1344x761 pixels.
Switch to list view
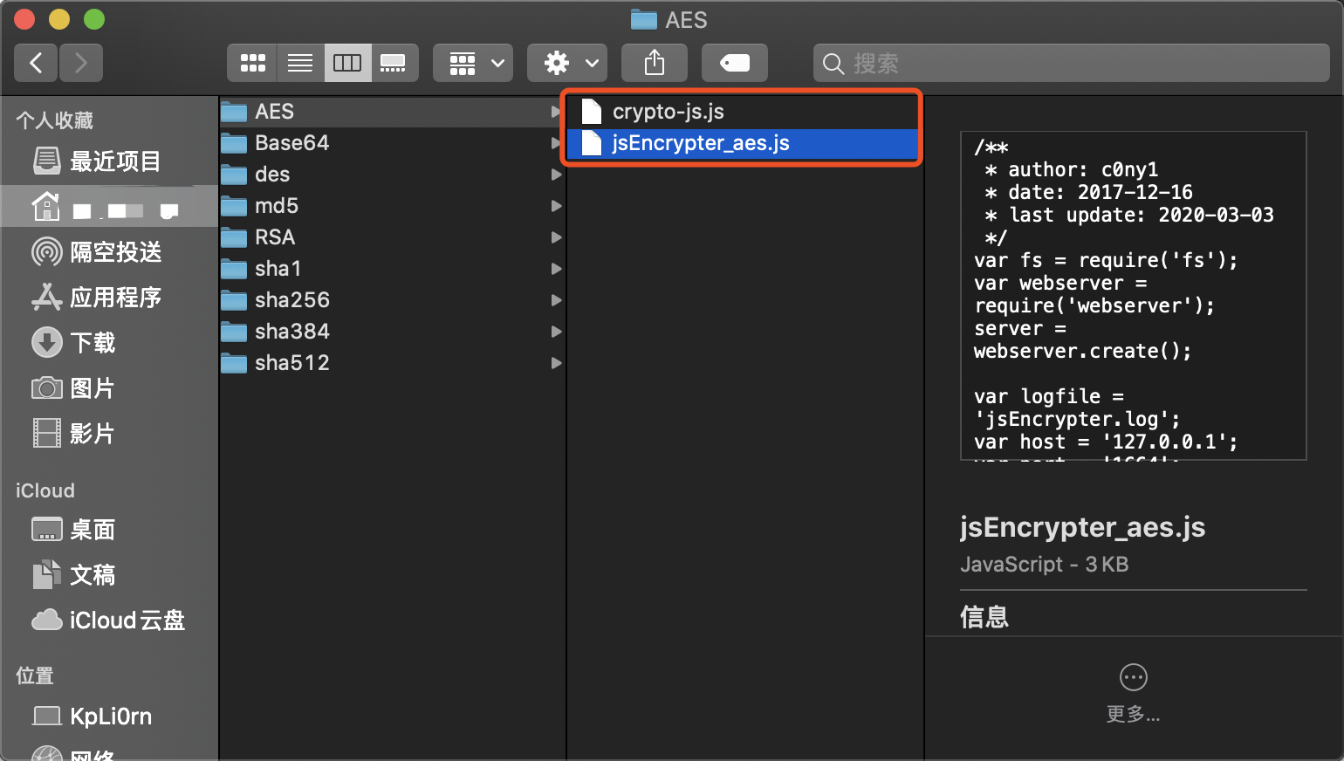coord(300,63)
